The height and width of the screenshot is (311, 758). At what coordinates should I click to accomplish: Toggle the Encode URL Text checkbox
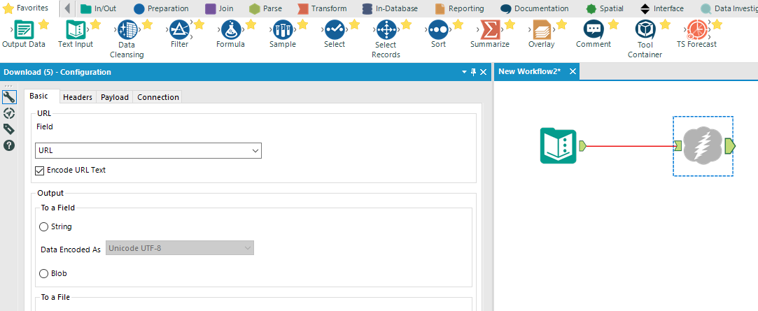click(40, 170)
